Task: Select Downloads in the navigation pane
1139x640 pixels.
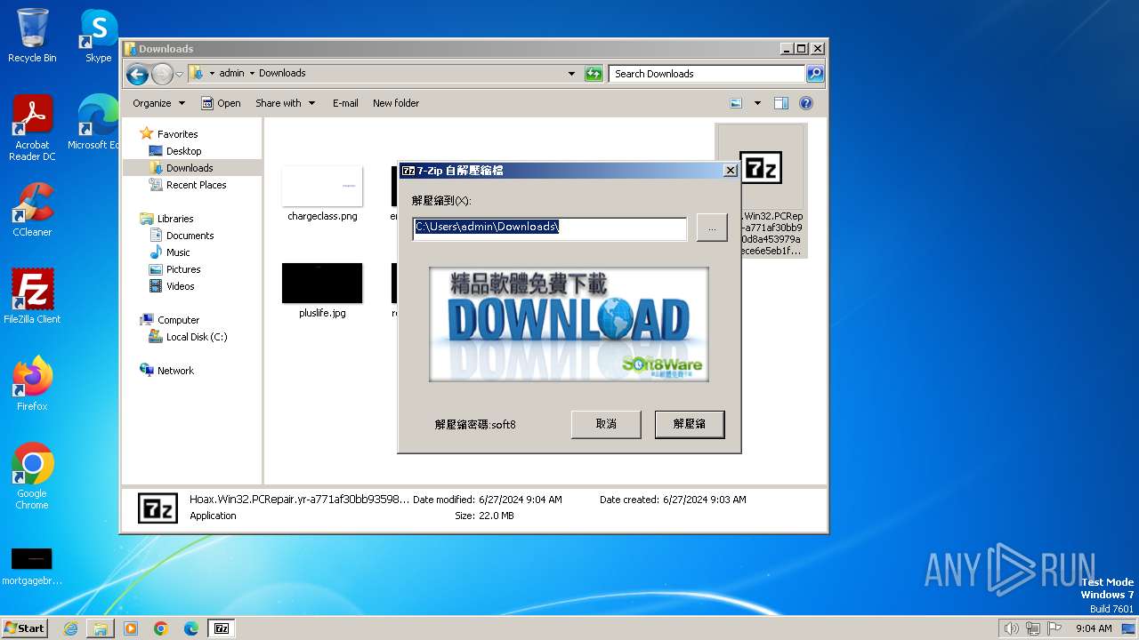Action: (x=190, y=168)
